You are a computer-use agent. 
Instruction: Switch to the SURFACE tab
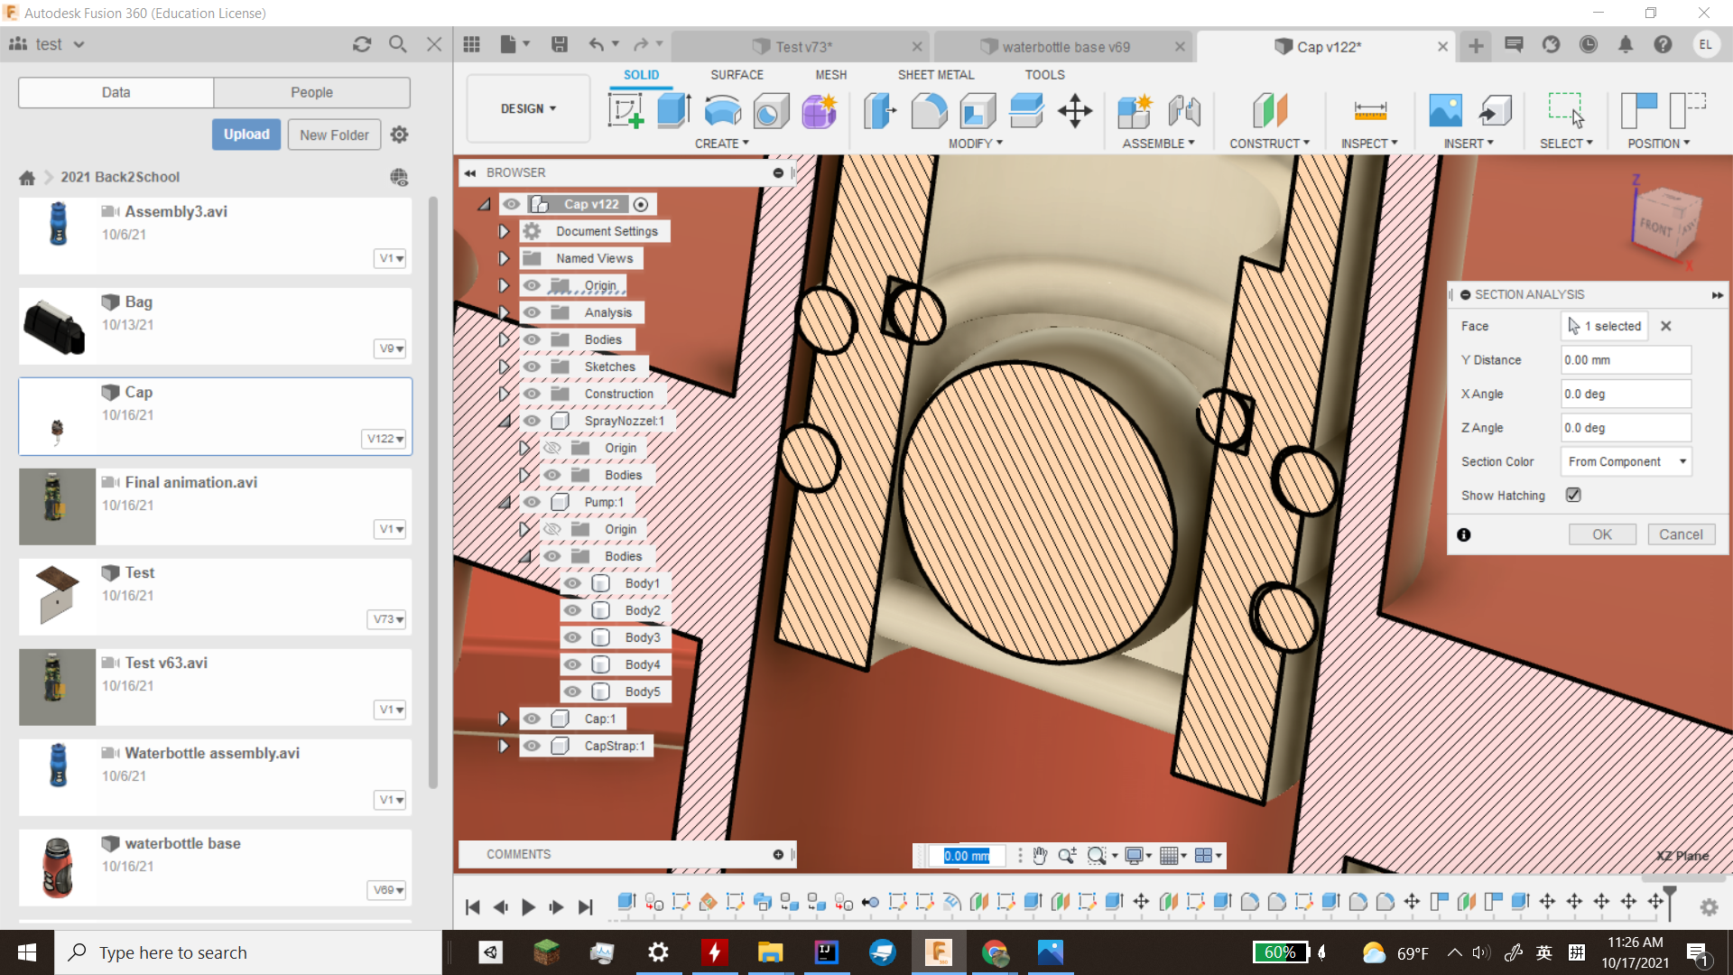pos(737,75)
